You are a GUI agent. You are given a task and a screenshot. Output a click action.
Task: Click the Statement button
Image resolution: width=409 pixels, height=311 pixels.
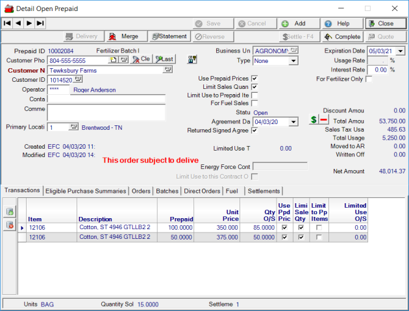point(169,36)
